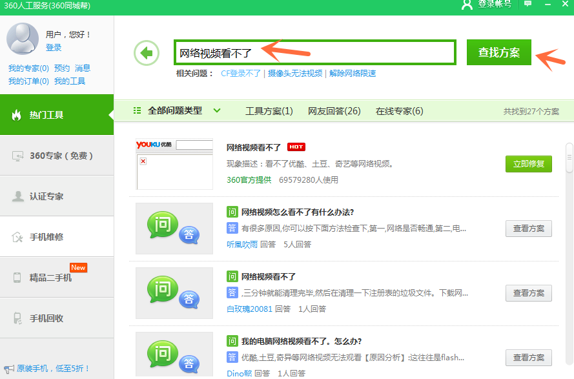Screen dimensions: 574x379
Task: Open the feedback message icon in title bar
Action: coord(528,4)
